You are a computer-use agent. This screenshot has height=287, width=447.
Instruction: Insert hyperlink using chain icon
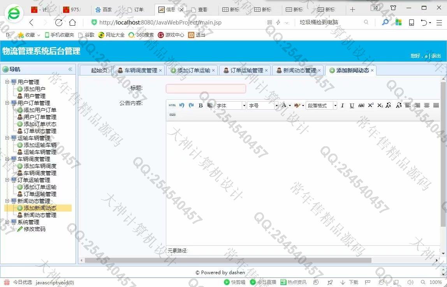pyautogui.click(x=172, y=114)
